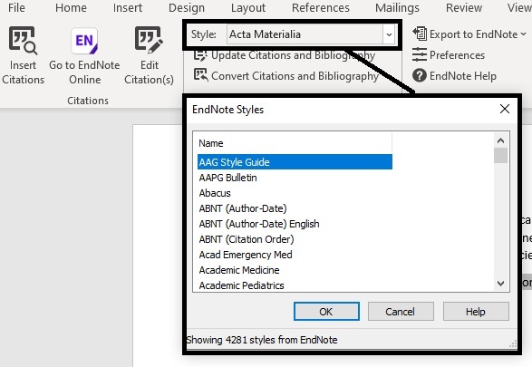Click the Insert Citations icon
The image size is (532, 367).
point(23,41)
